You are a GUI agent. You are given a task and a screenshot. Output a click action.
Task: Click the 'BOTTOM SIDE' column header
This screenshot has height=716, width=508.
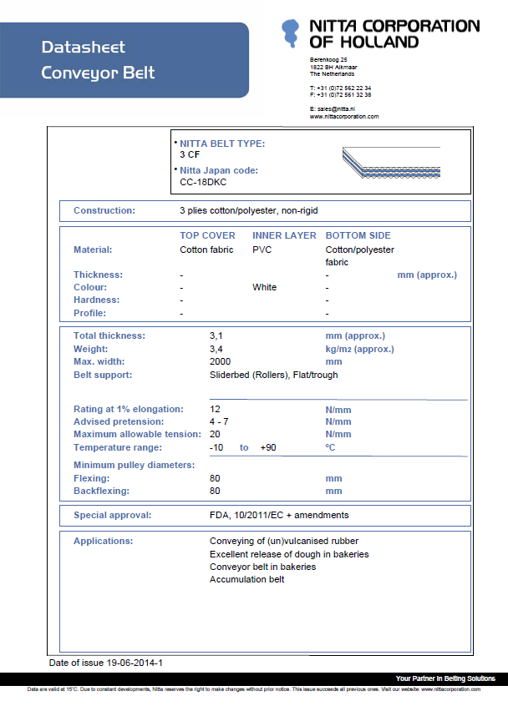pyautogui.click(x=358, y=235)
